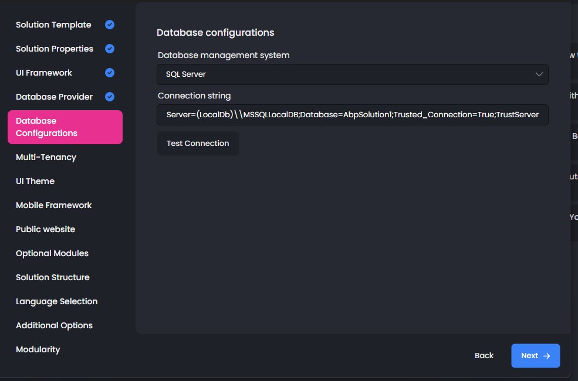
Task: Open the Database management system dropdown
Action: pyautogui.click(x=352, y=74)
